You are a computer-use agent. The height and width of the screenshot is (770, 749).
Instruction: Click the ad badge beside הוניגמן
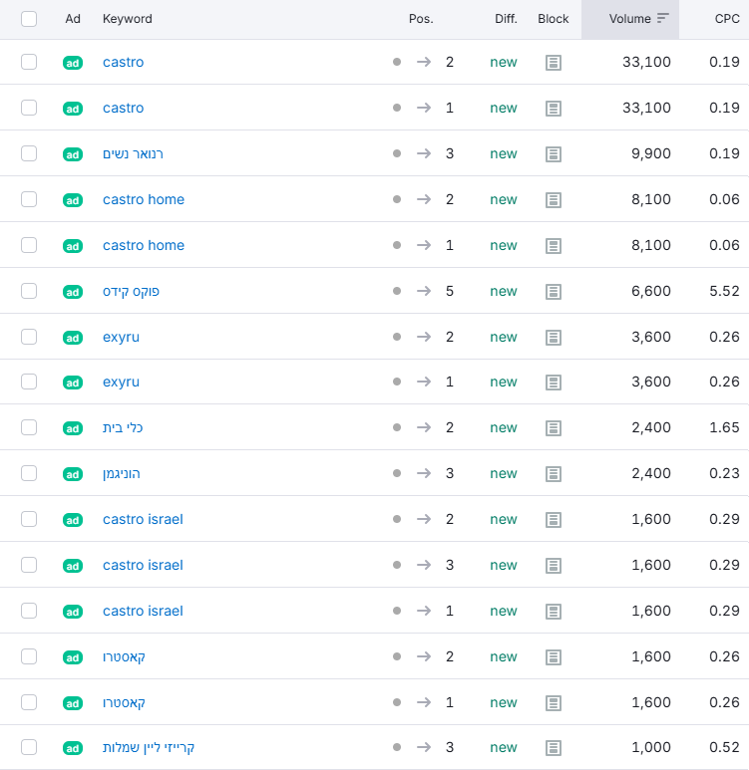coord(73,474)
